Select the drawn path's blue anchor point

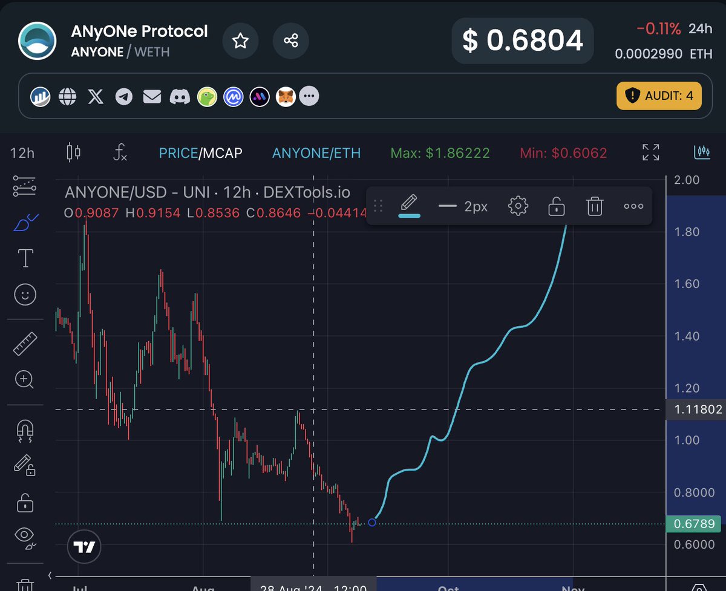[x=372, y=523]
